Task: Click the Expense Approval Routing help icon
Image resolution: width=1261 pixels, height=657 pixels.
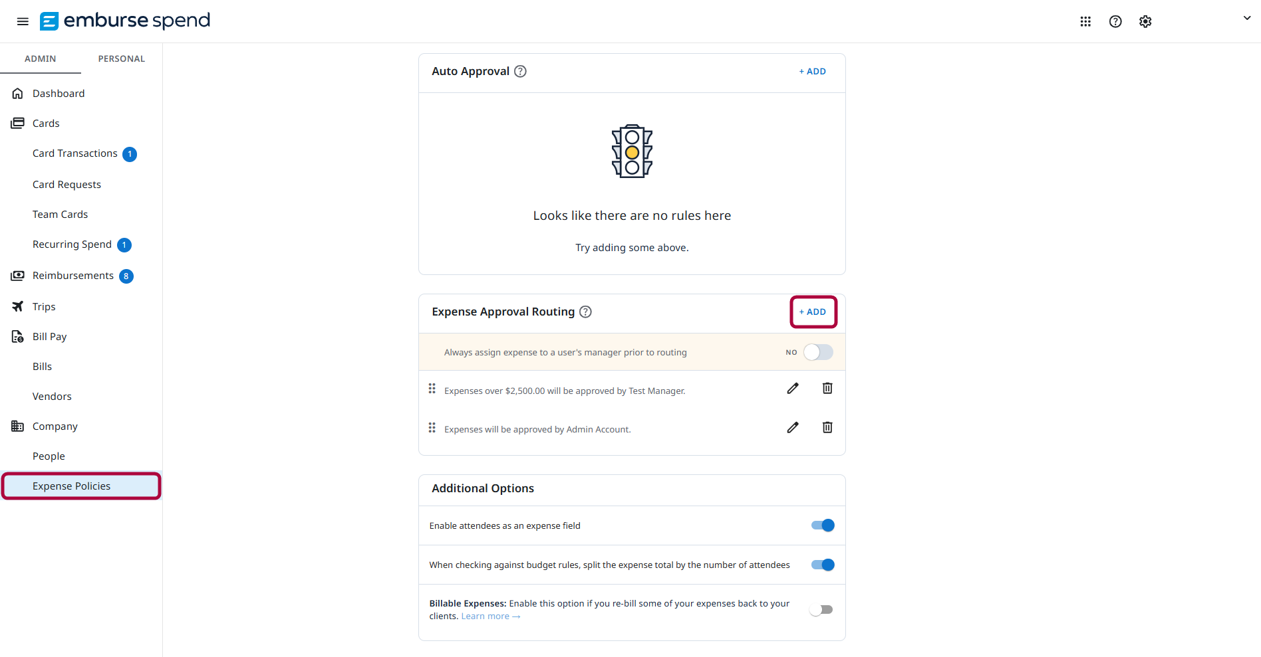Action: 585,312
